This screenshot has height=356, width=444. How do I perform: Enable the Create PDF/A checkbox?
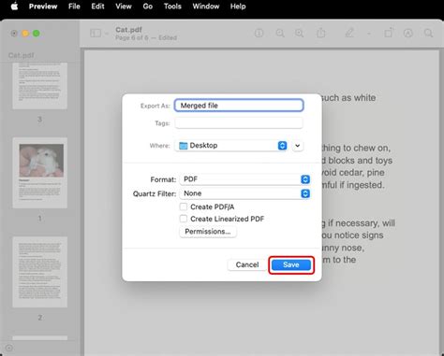pyautogui.click(x=184, y=206)
